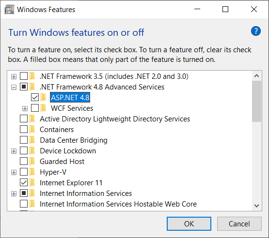Close the Windows Features dialog

(254, 9)
